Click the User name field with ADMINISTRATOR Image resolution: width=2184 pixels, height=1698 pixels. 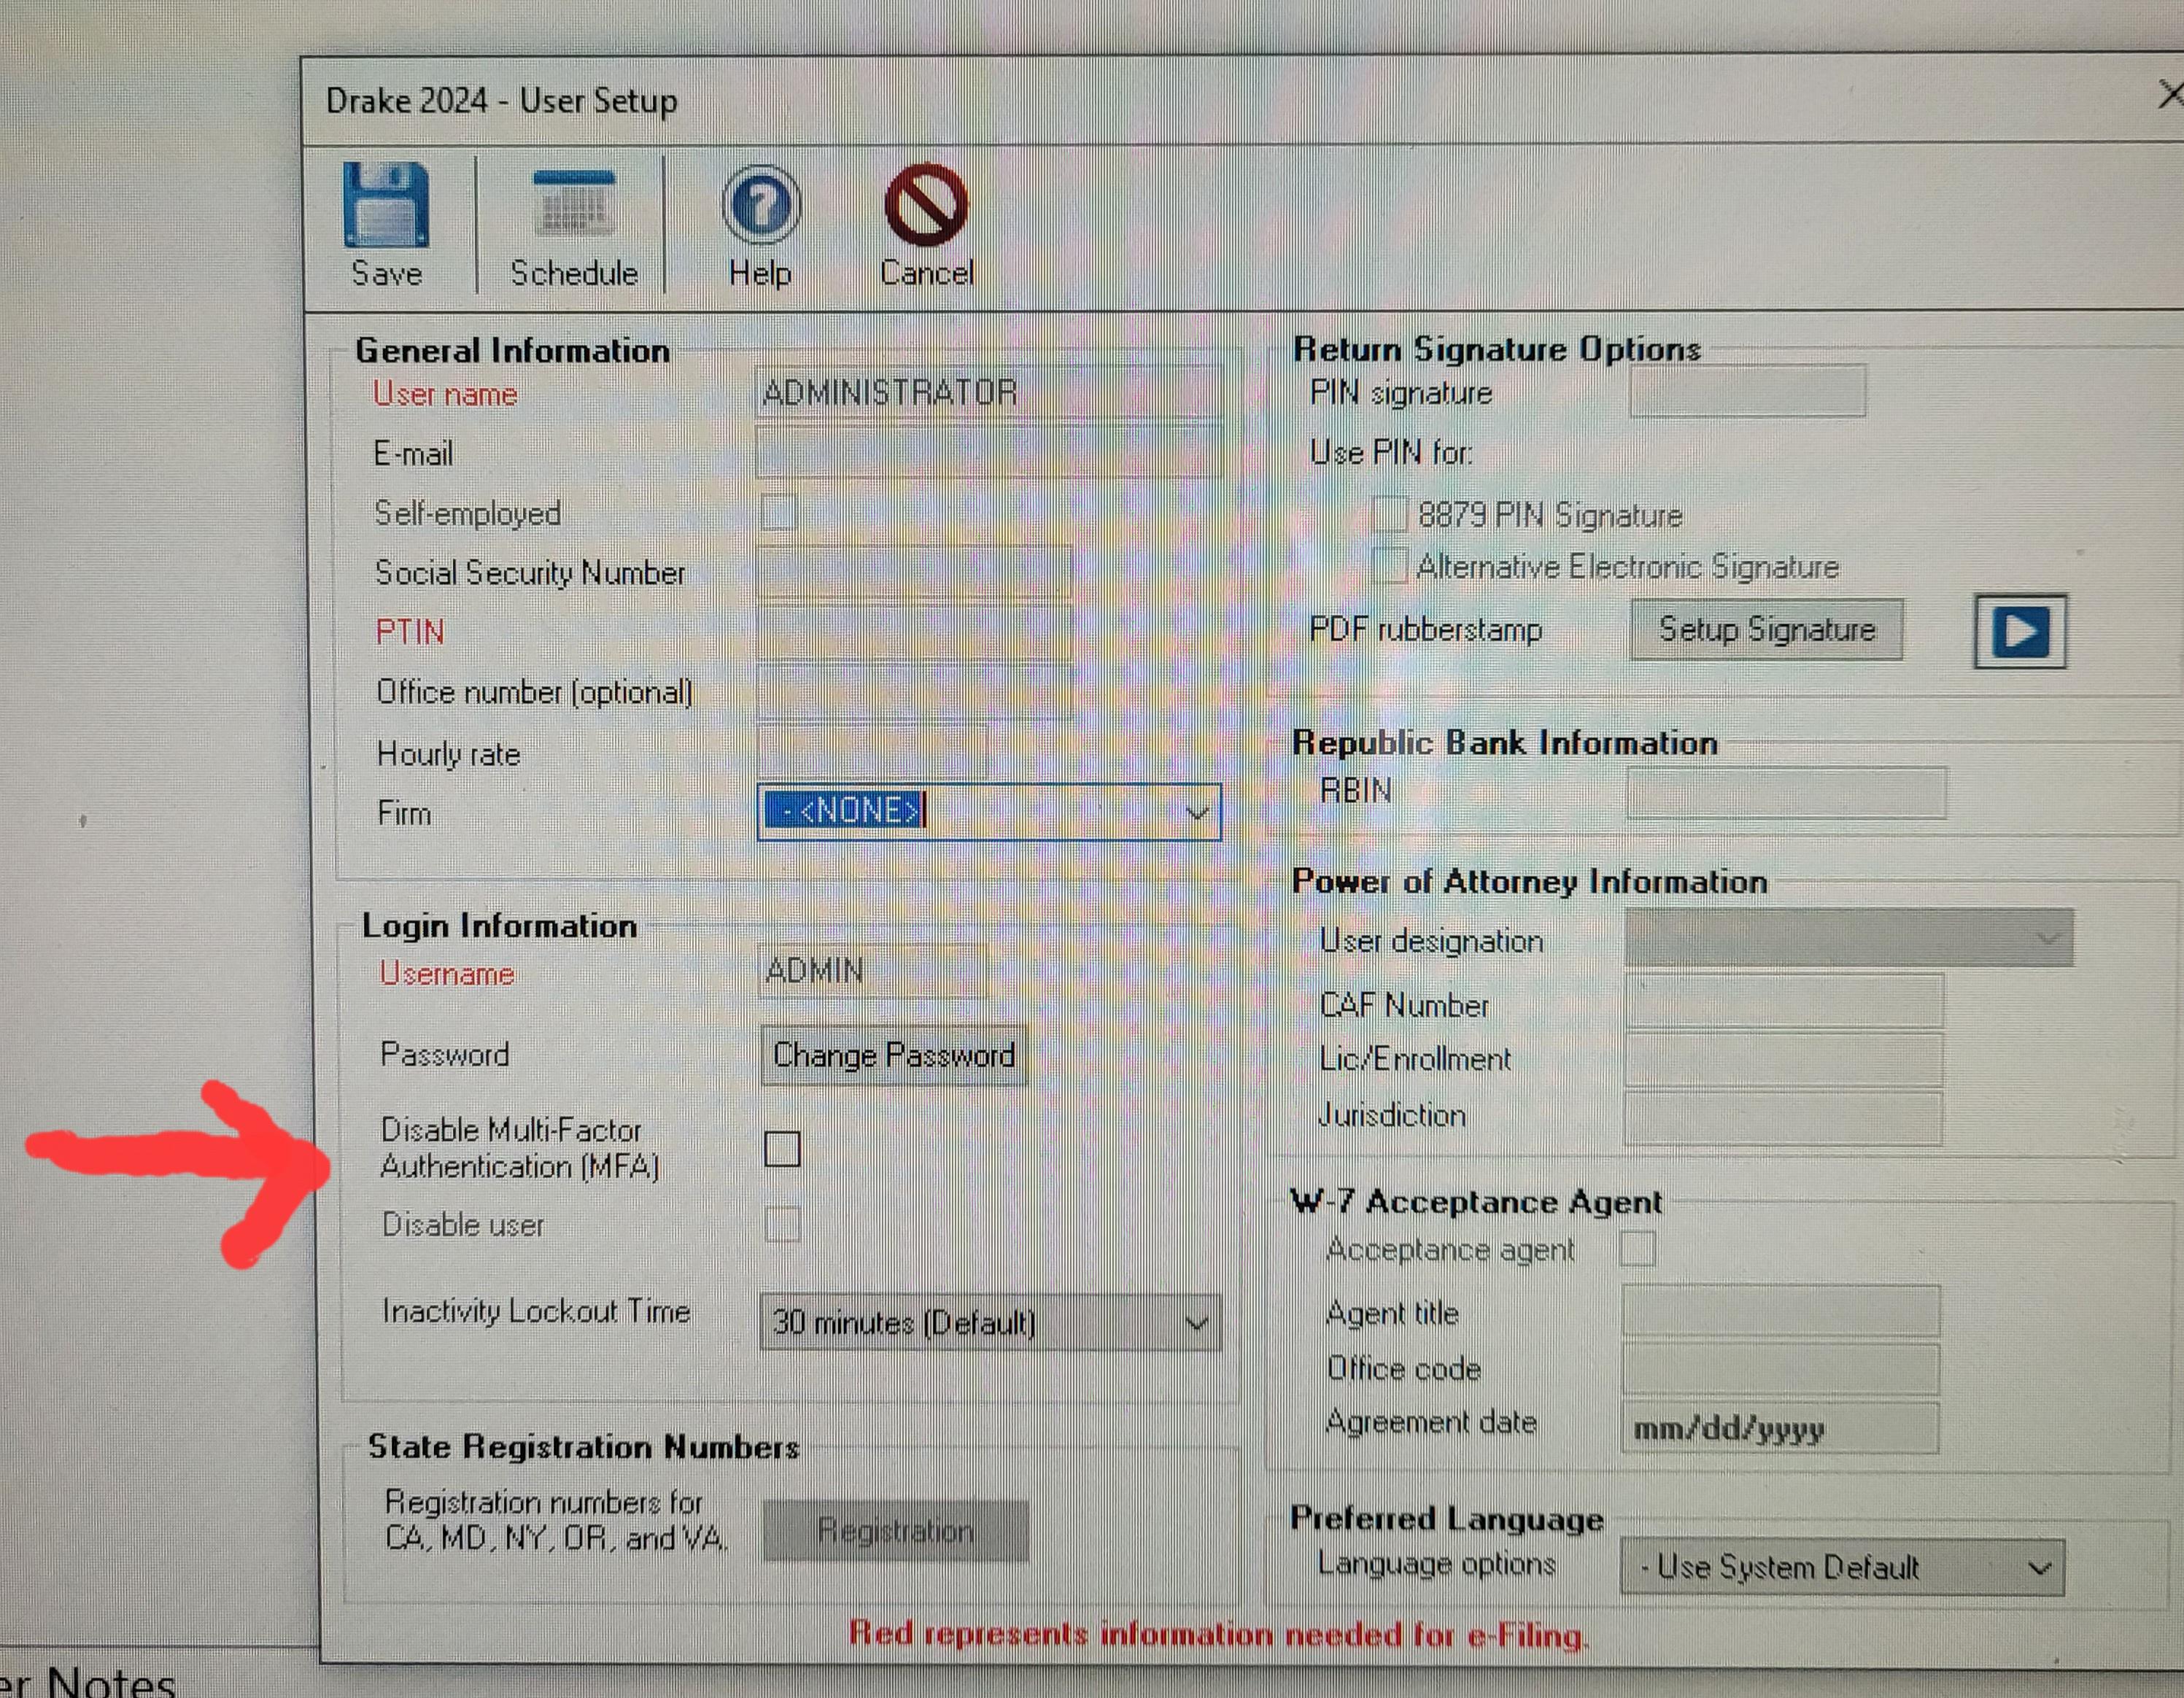click(989, 393)
